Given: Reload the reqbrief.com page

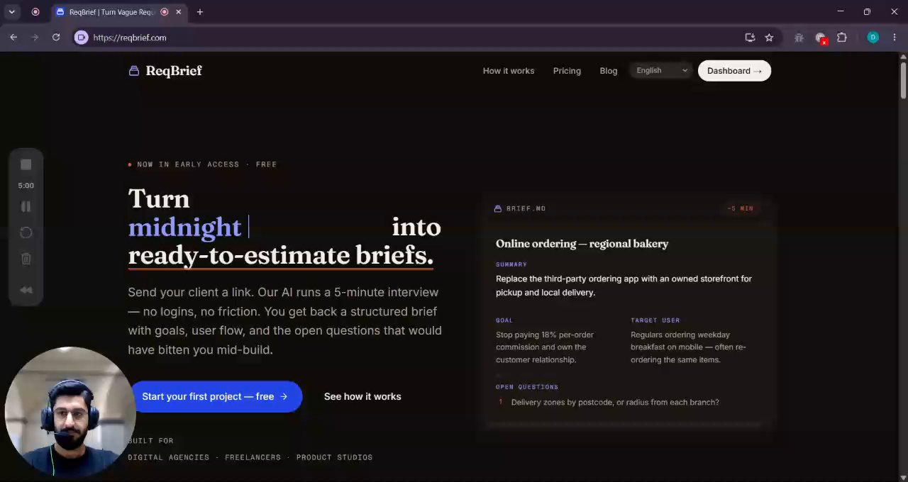Looking at the screenshot, I should (56, 38).
